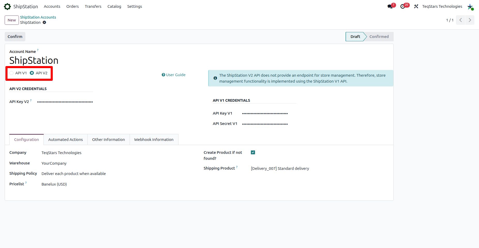Click the New button
479x248 pixels.
[12, 20]
